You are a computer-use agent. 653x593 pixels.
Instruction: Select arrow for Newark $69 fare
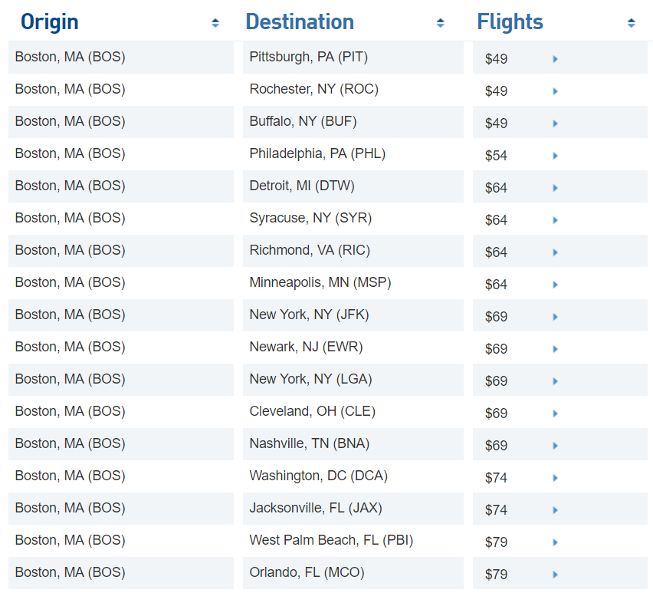tap(555, 349)
